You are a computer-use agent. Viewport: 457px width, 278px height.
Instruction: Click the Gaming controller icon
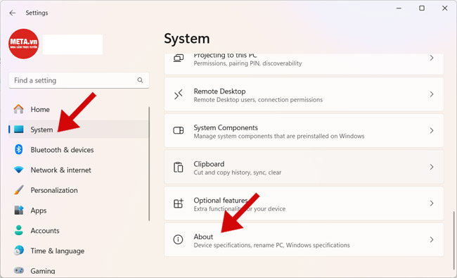[19, 270]
